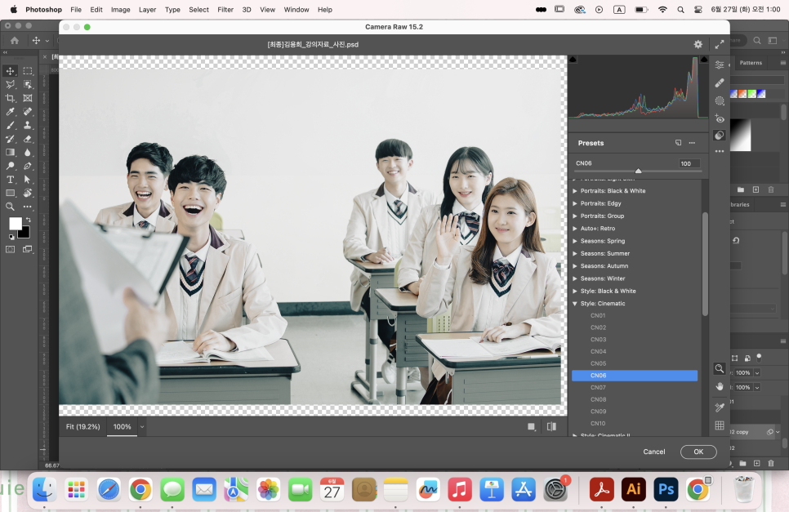Expand Seasons: Summer preset group
The height and width of the screenshot is (512, 789).
[x=575, y=253]
